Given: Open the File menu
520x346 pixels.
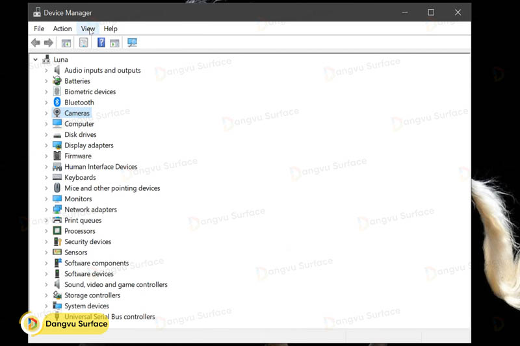Looking at the screenshot, I should [39, 29].
